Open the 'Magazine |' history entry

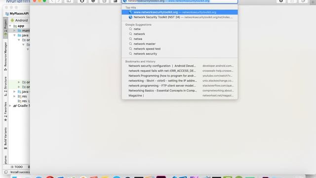180,95
